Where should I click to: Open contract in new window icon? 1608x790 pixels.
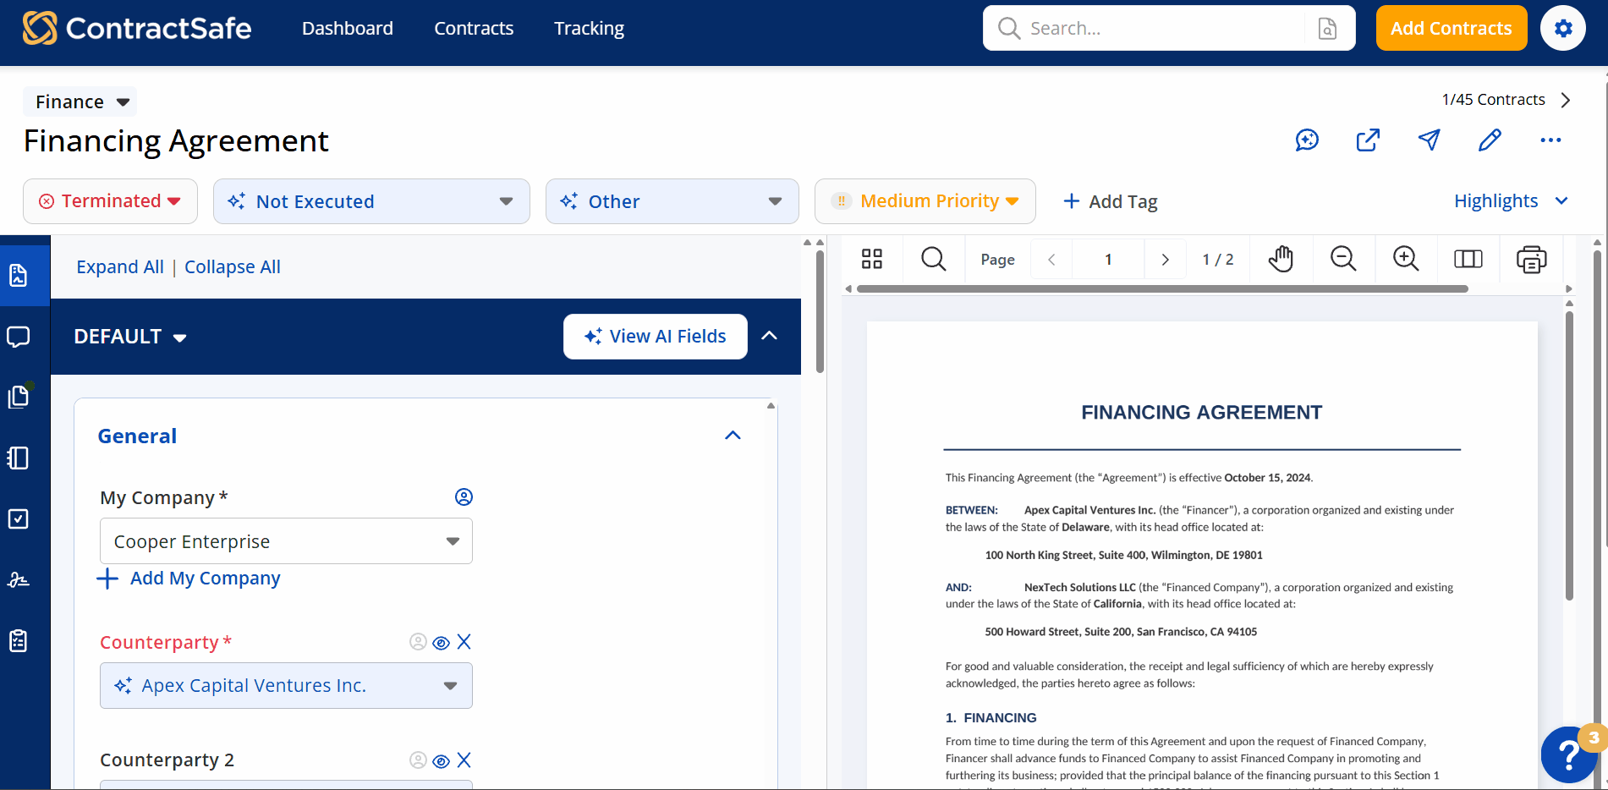point(1368,140)
